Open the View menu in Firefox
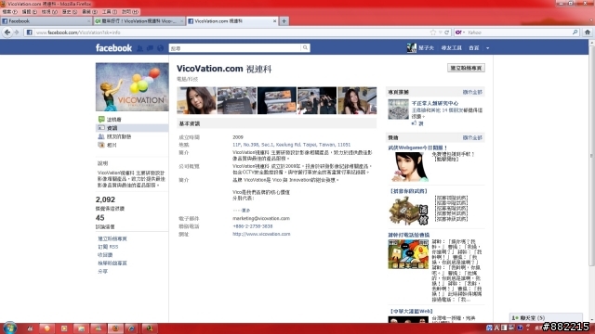This screenshot has height=334, width=595. pos(49,12)
